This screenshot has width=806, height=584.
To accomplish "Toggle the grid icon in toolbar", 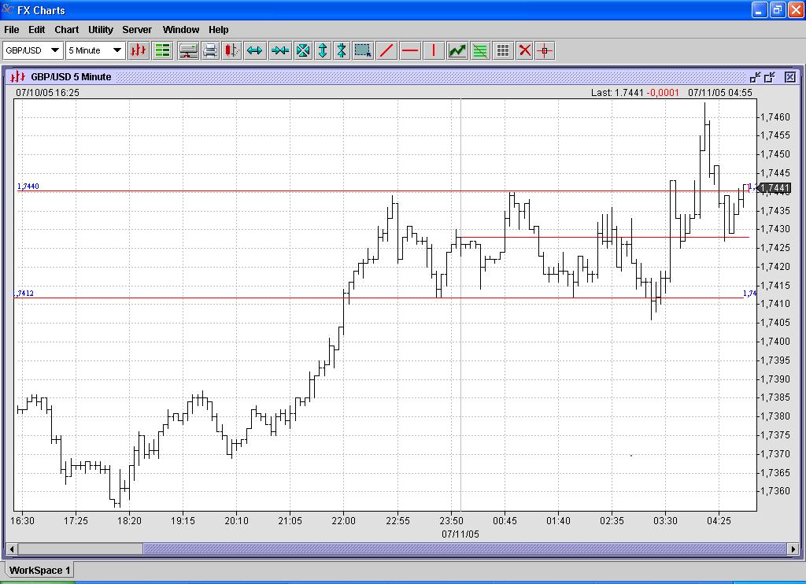I will [503, 50].
